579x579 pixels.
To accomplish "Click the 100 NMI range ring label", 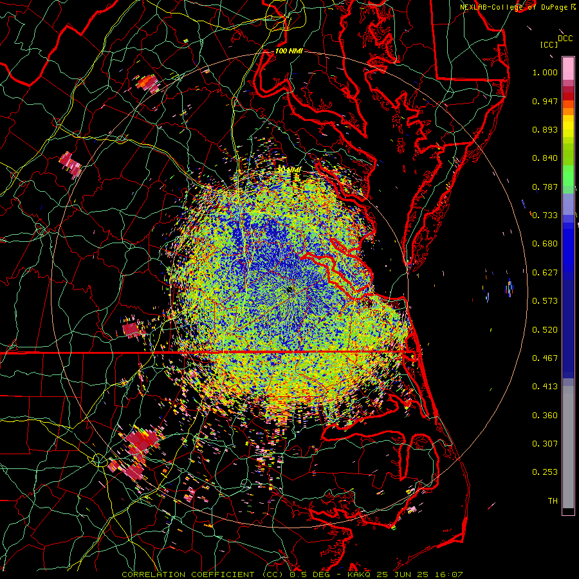I will coord(289,51).
